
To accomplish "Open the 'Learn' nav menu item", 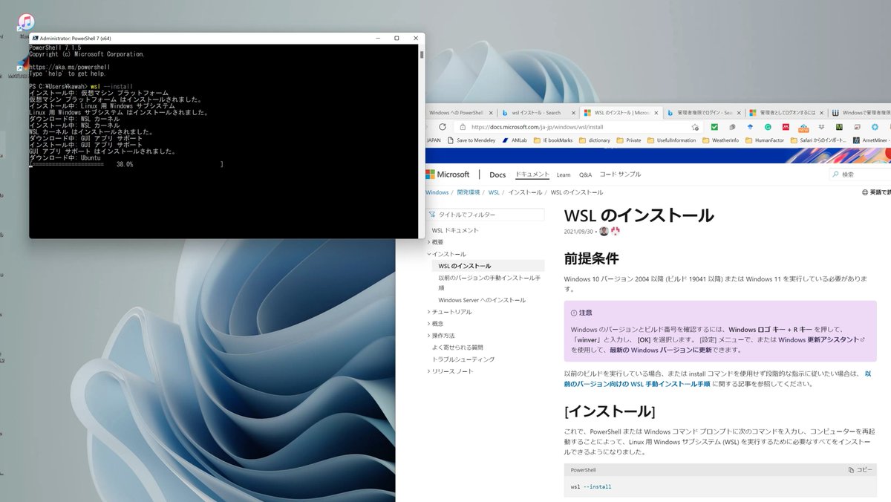I will coord(564,175).
